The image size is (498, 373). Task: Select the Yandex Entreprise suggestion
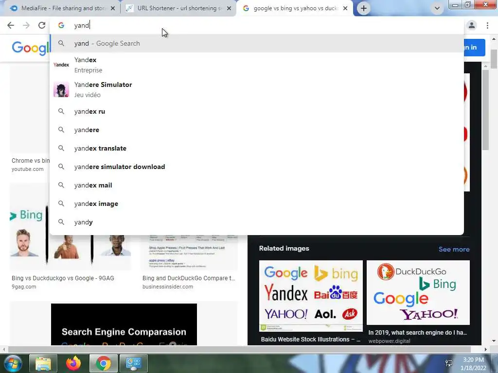(257, 65)
